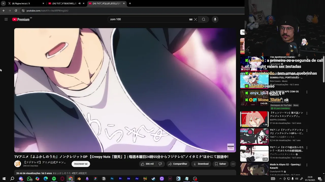325x182 pixels.
Task: Open options for Kaguya-sama video
Action: 307,148
